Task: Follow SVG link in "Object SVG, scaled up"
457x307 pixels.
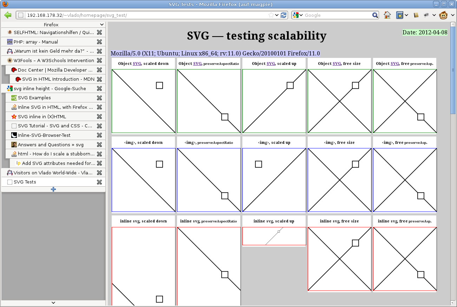Action: (270, 64)
